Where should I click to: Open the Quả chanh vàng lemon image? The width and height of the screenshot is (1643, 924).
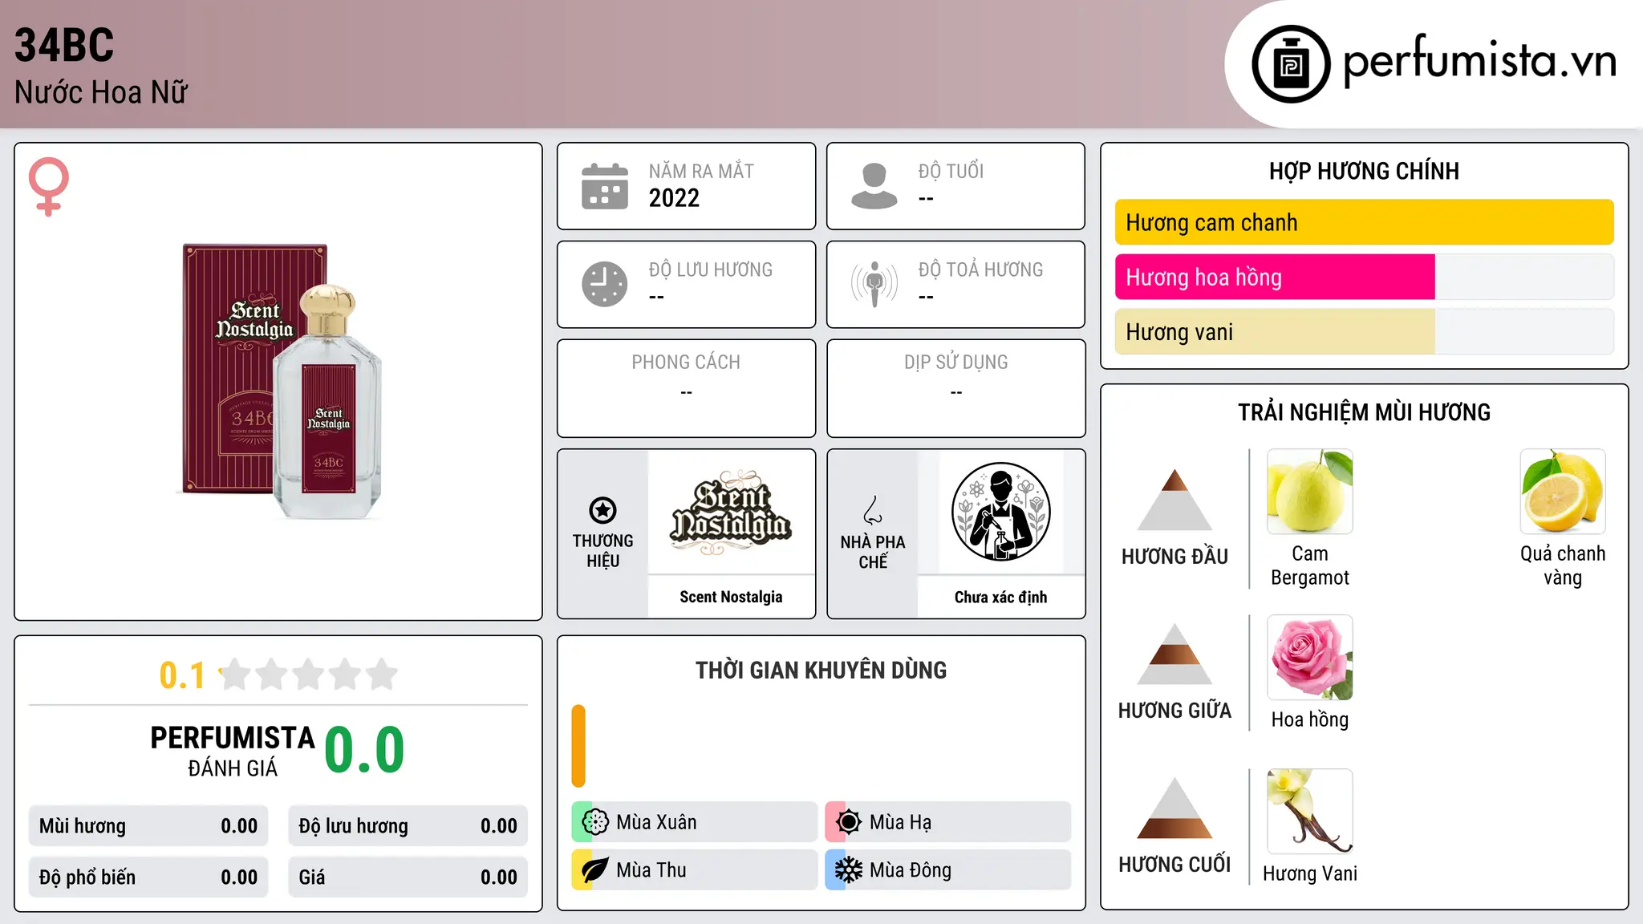1563,492
